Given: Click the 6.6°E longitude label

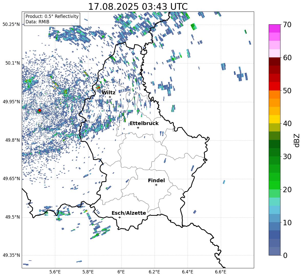Looking at the screenshot, I should (x=221, y=272).
